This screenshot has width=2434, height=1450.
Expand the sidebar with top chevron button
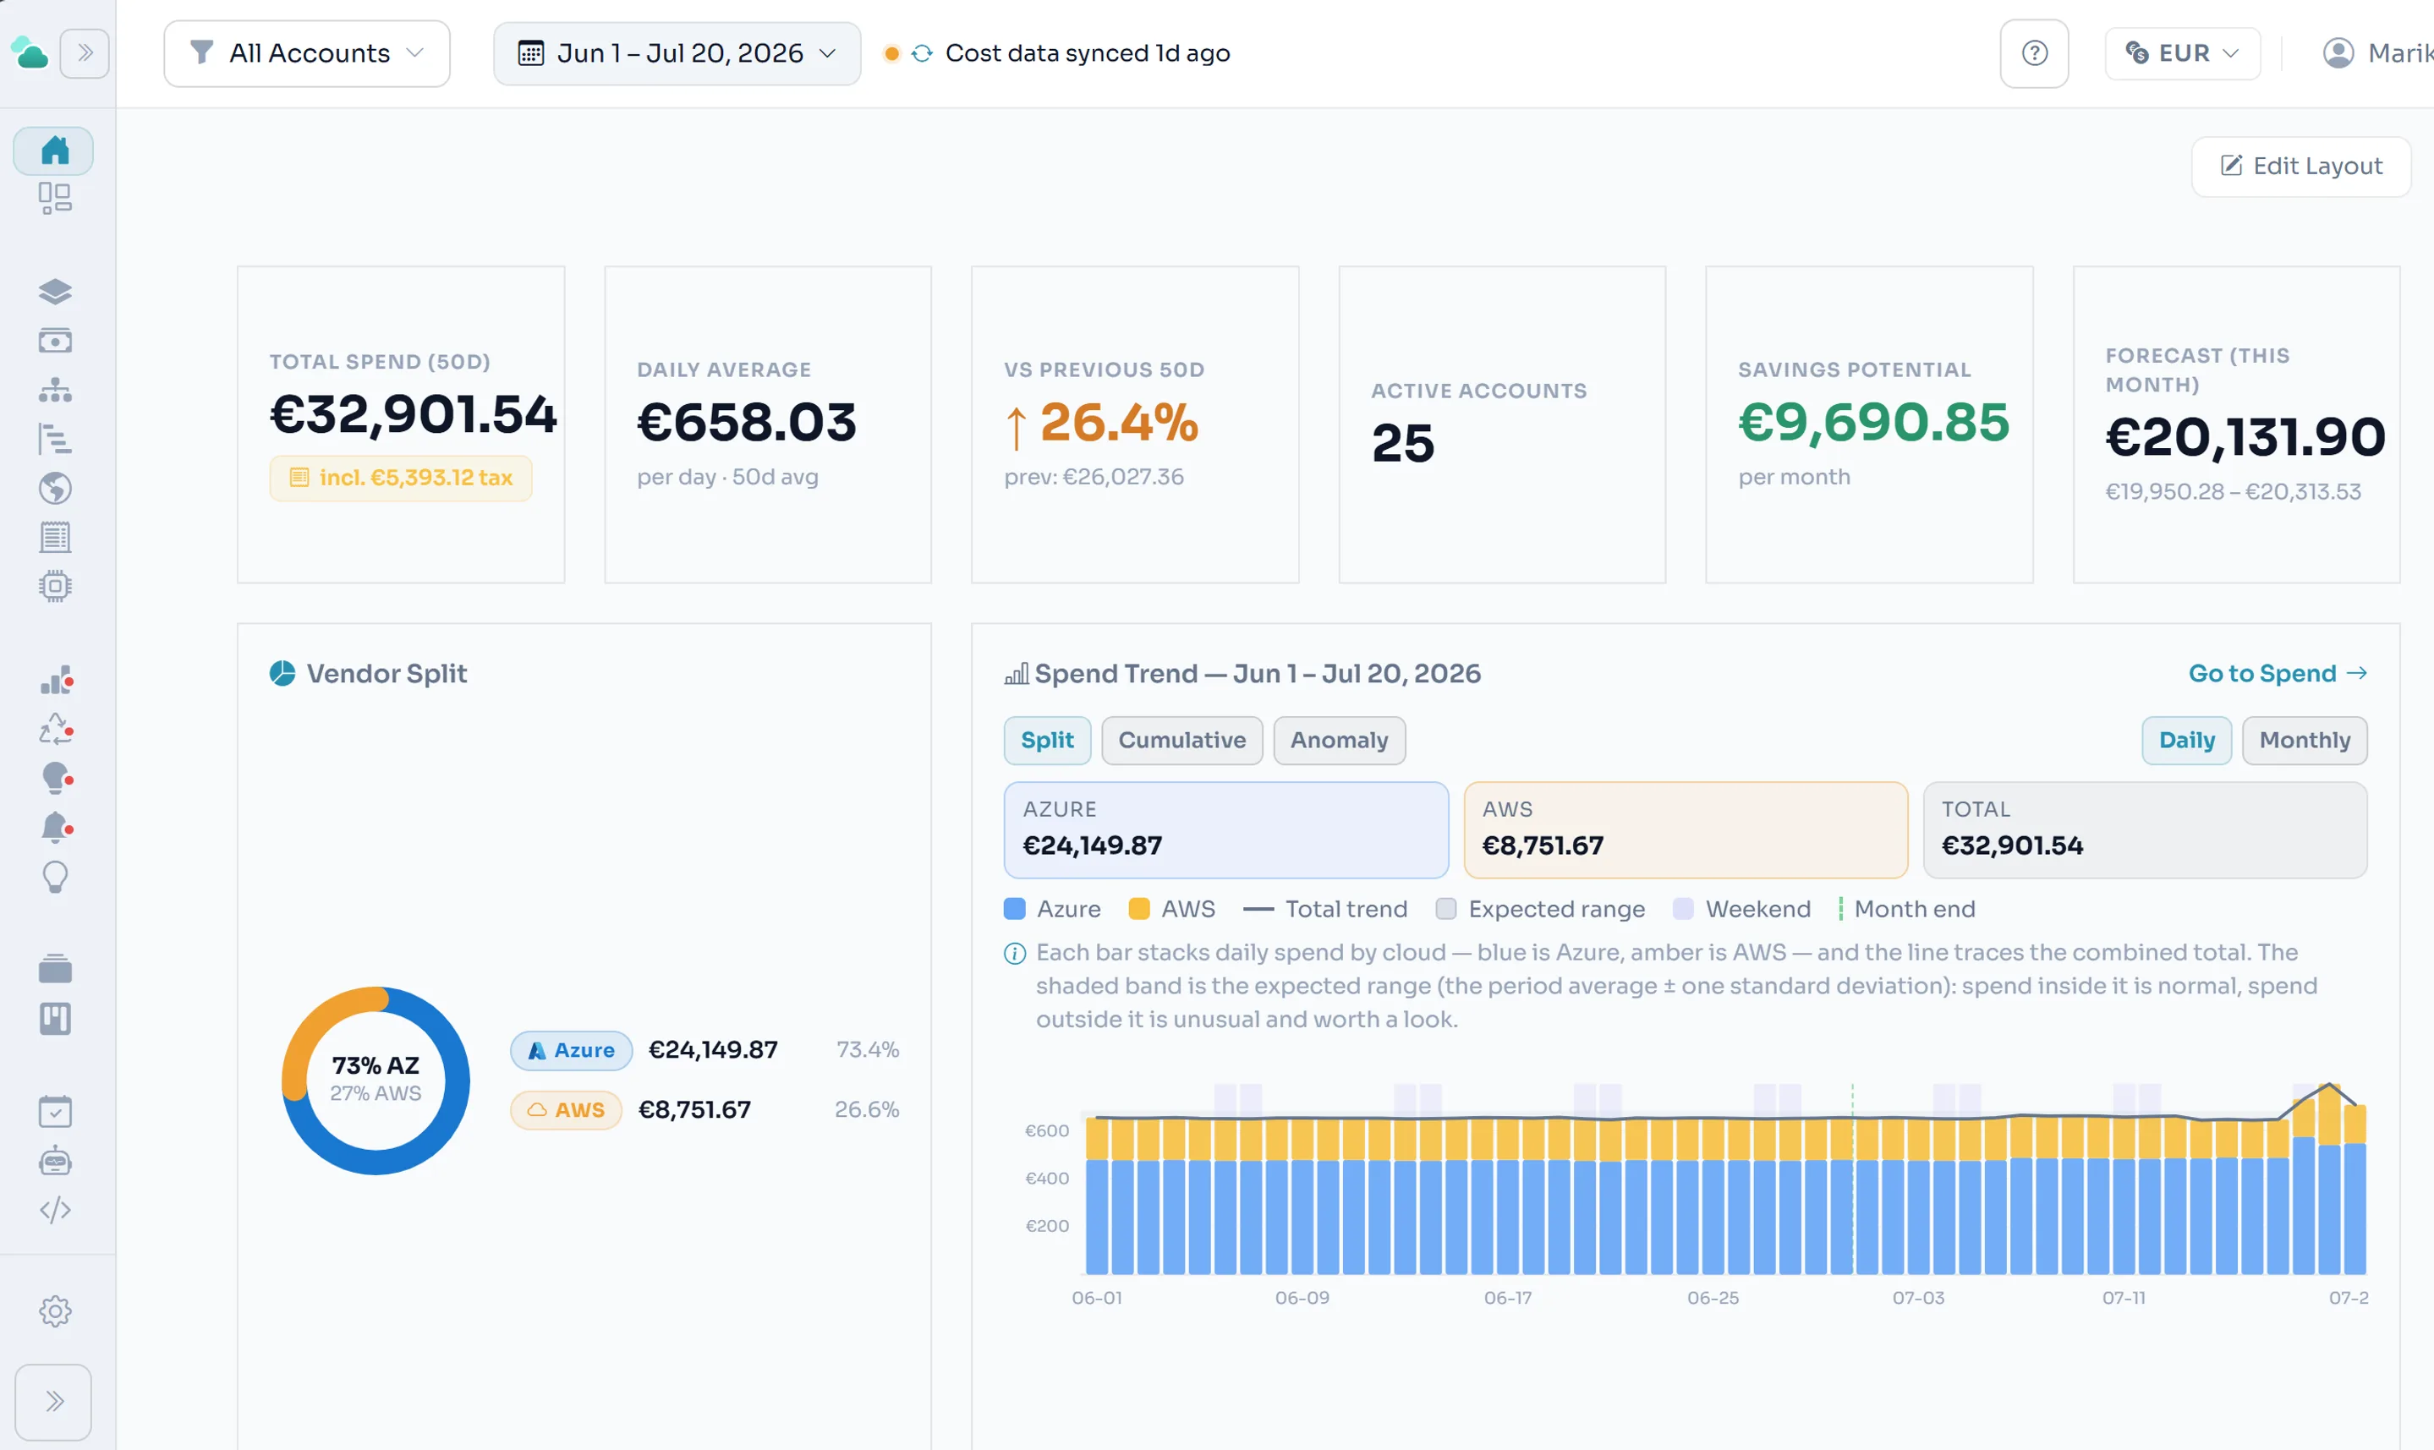(85, 52)
